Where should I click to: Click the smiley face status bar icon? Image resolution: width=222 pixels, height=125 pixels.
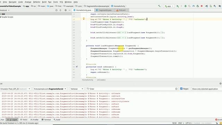(x=221, y=123)
